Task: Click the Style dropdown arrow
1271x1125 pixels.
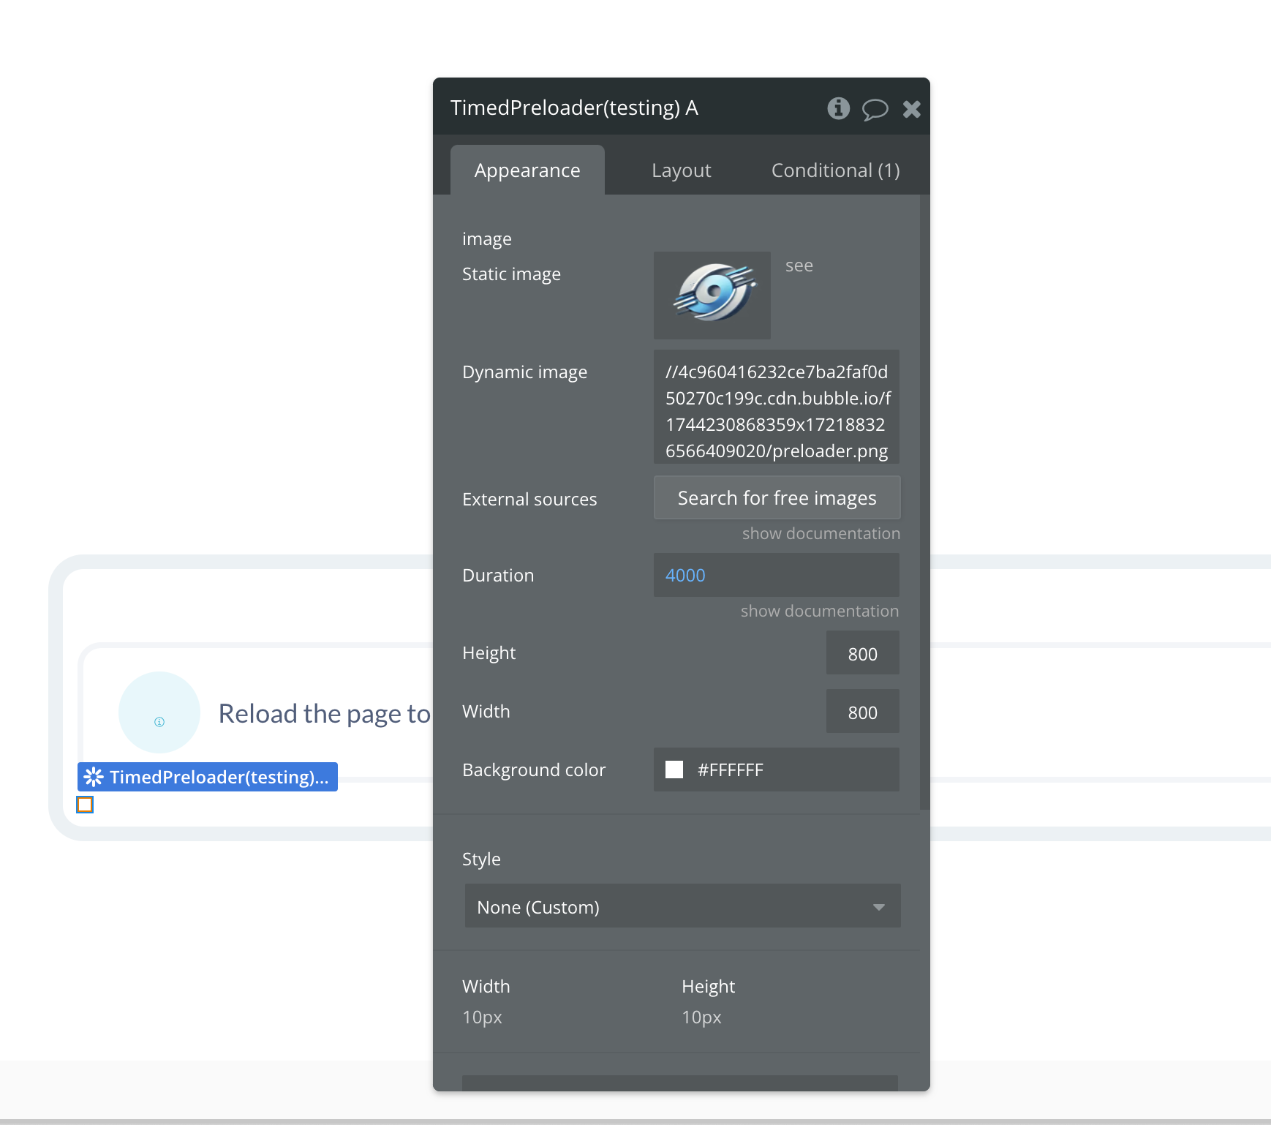Action: coord(878,907)
